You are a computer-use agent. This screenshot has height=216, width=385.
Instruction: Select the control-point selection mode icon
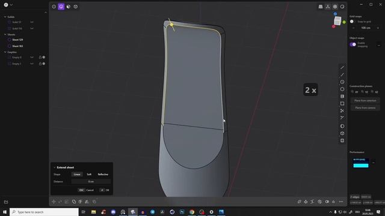[54, 7]
